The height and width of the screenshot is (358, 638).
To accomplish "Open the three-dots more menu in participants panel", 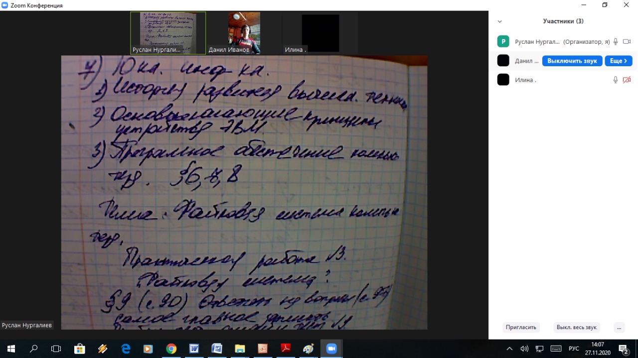I will point(619,327).
